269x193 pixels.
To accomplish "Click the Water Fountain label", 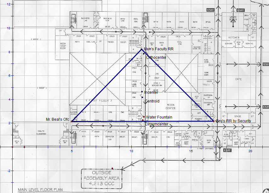I will [x=159, y=117].
